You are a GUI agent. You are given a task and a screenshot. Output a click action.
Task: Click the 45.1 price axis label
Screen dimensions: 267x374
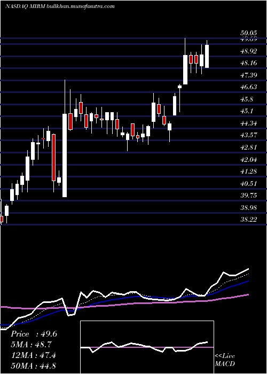point(247,111)
